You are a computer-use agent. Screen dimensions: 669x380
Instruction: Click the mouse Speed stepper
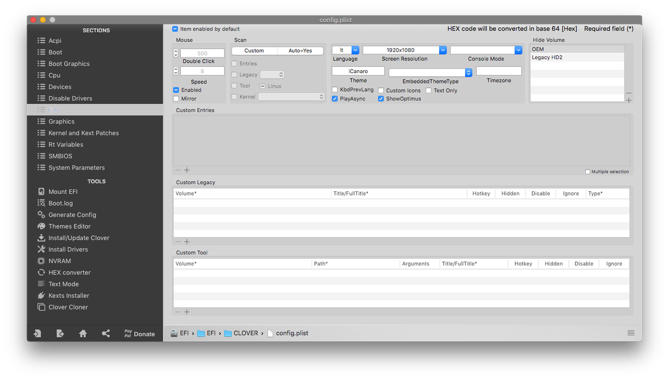click(176, 71)
